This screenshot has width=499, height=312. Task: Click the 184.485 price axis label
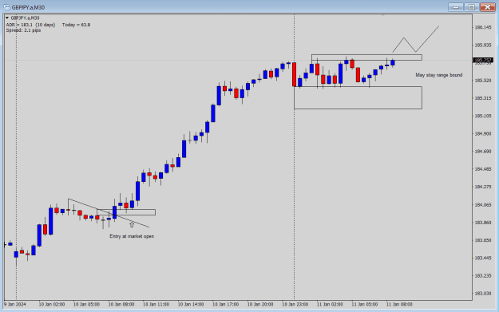click(x=483, y=169)
